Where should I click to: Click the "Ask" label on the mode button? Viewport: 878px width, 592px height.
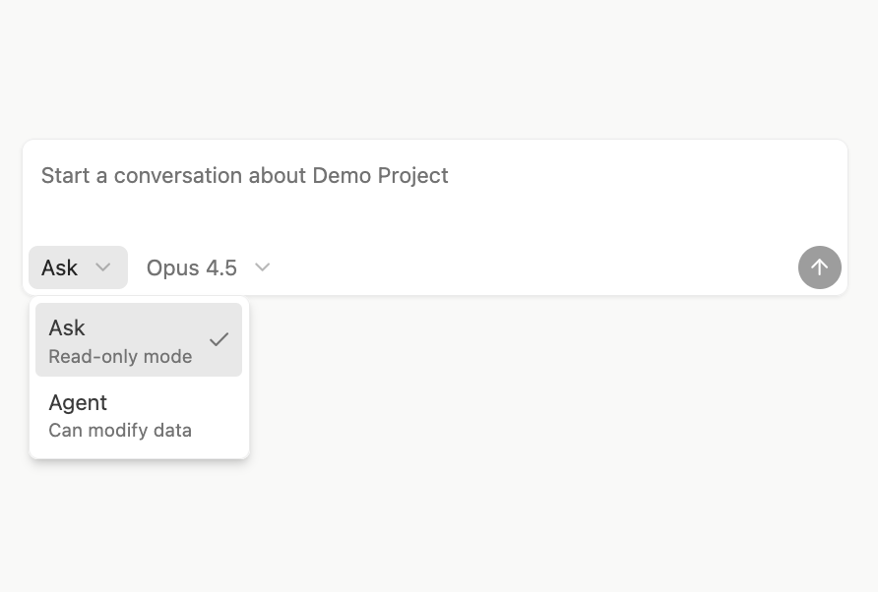pos(60,267)
